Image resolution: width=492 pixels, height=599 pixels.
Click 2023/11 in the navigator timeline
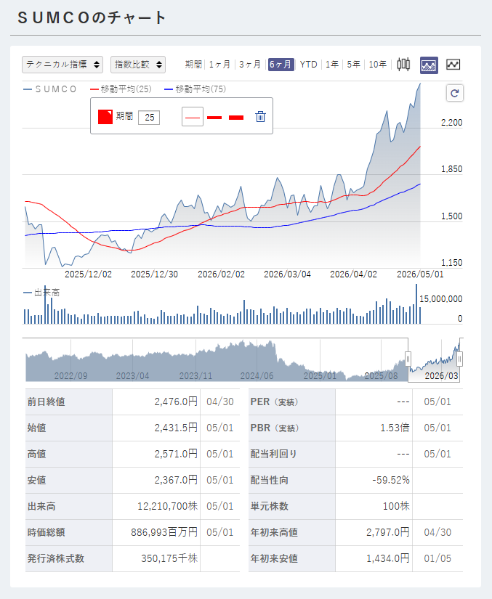point(195,376)
